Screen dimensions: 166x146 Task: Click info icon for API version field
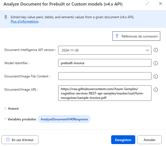[156, 50]
